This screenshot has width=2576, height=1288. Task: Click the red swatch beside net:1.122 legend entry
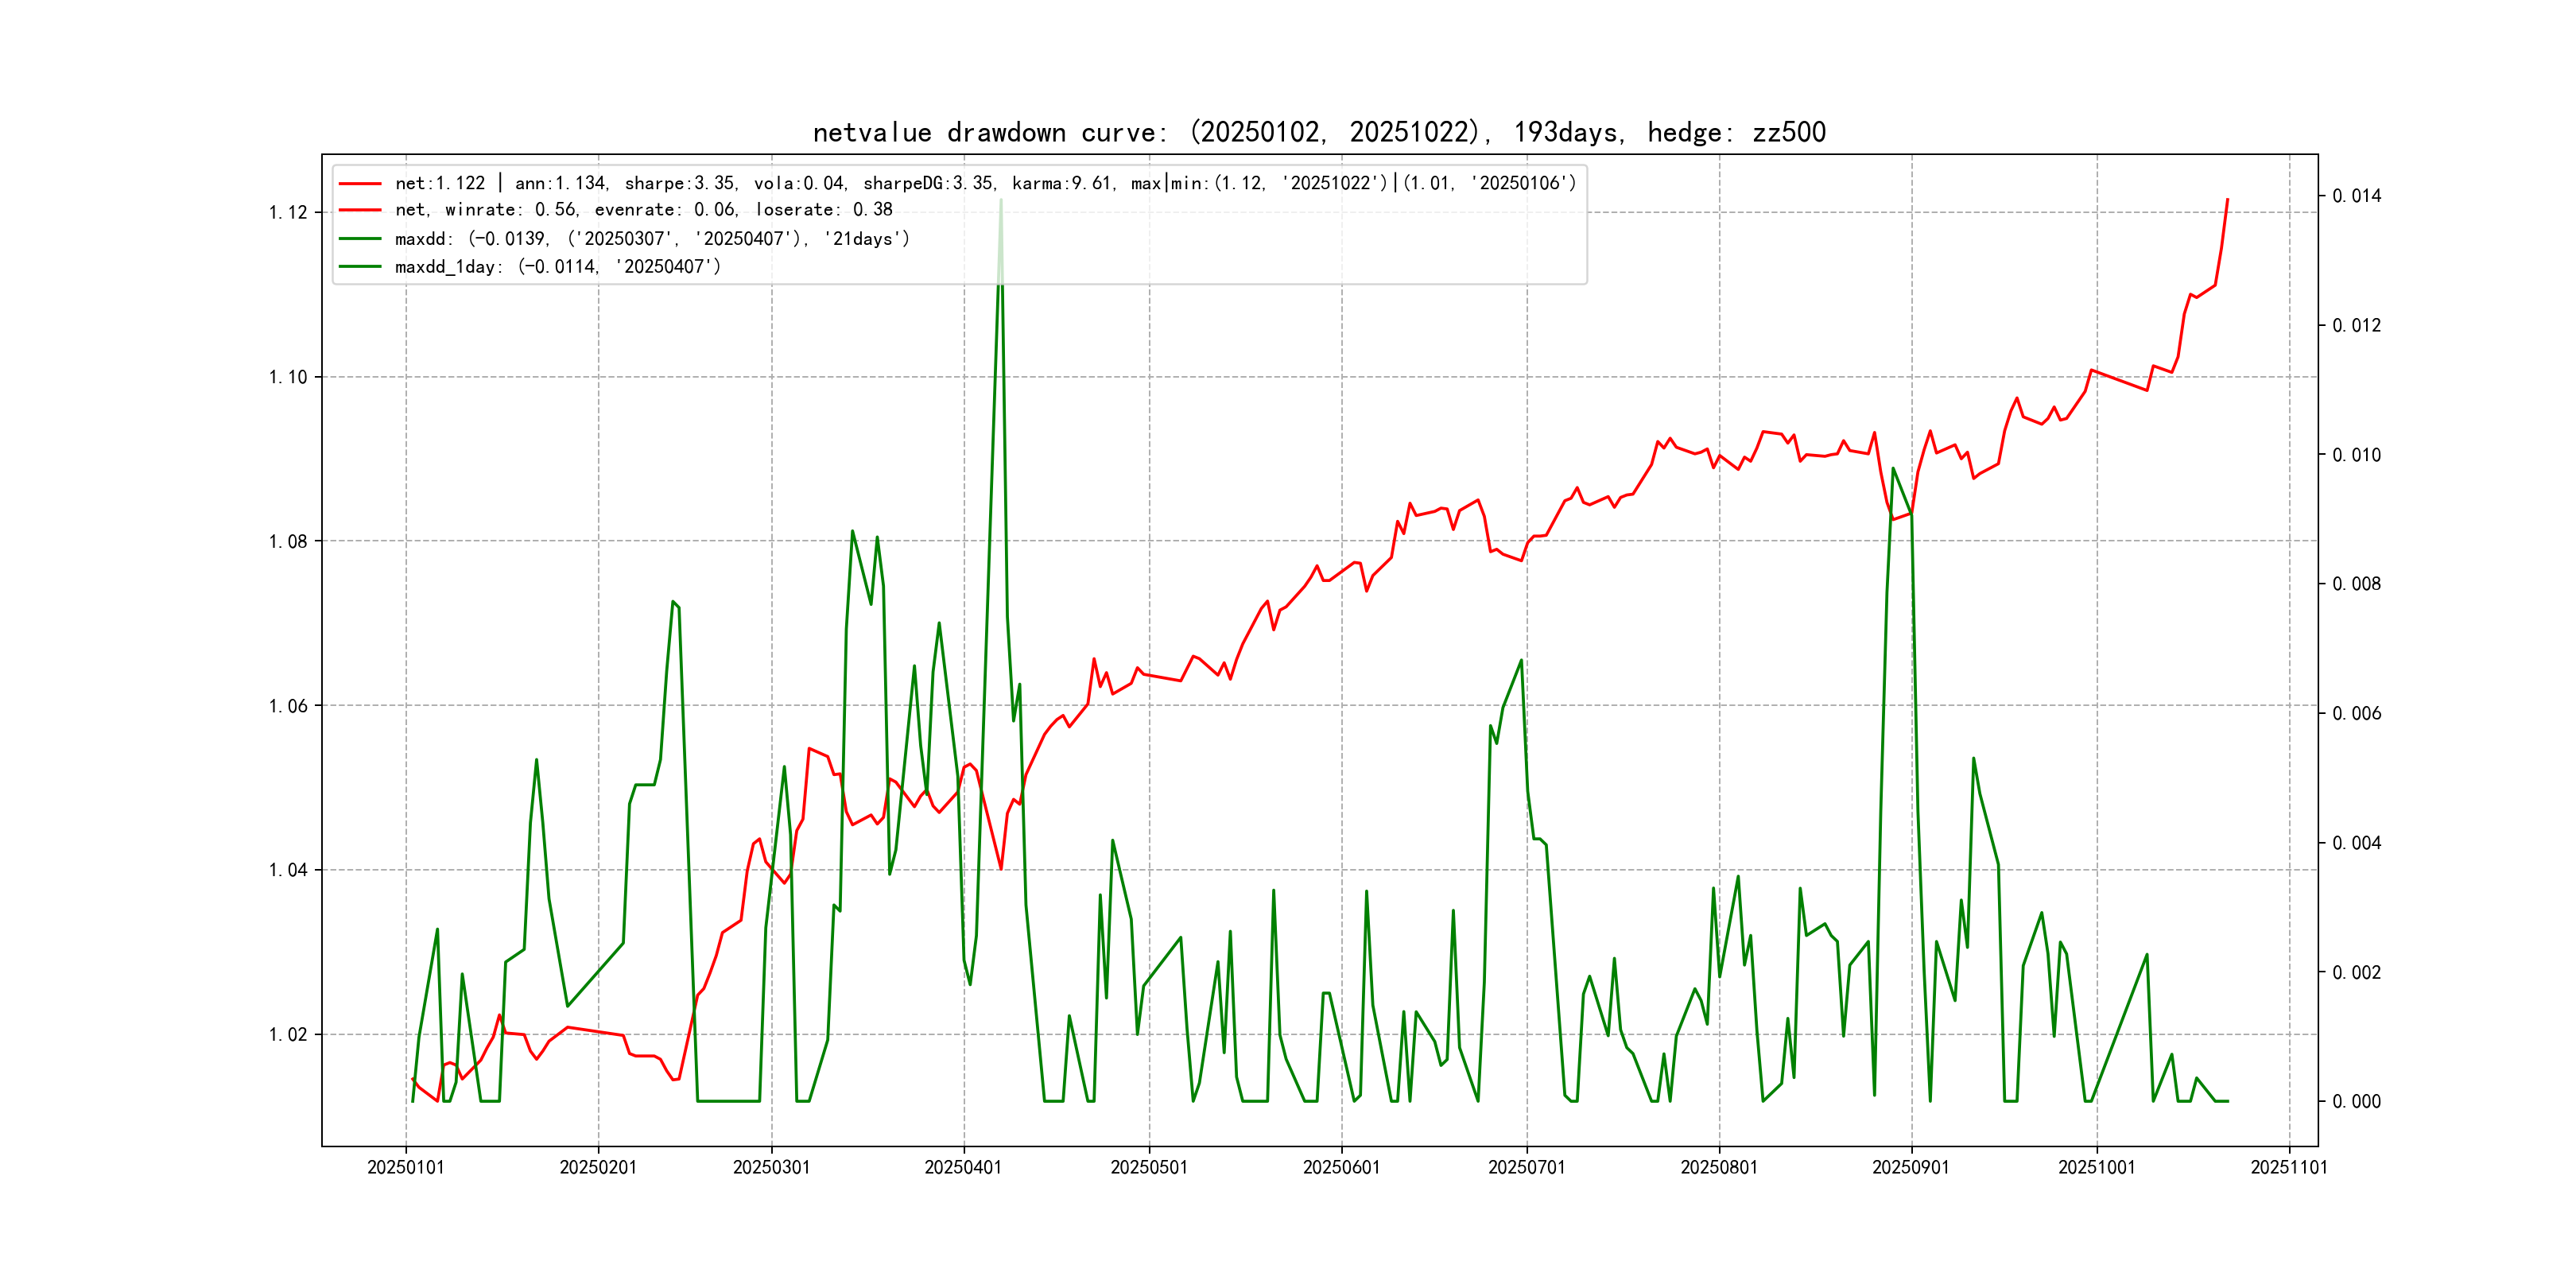click(360, 184)
